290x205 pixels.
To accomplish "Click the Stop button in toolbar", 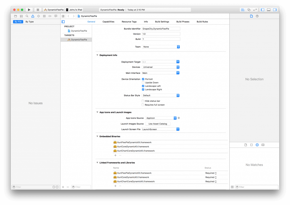I will click(38, 10).
